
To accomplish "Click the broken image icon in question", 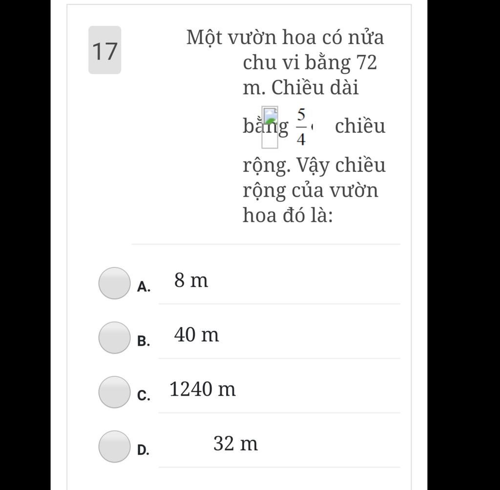I will tap(270, 128).
